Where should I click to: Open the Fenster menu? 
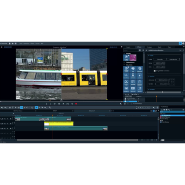[x=37, y=43]
